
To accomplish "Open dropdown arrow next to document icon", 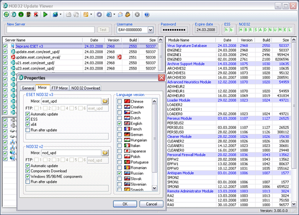I will (x=114, y=14).
